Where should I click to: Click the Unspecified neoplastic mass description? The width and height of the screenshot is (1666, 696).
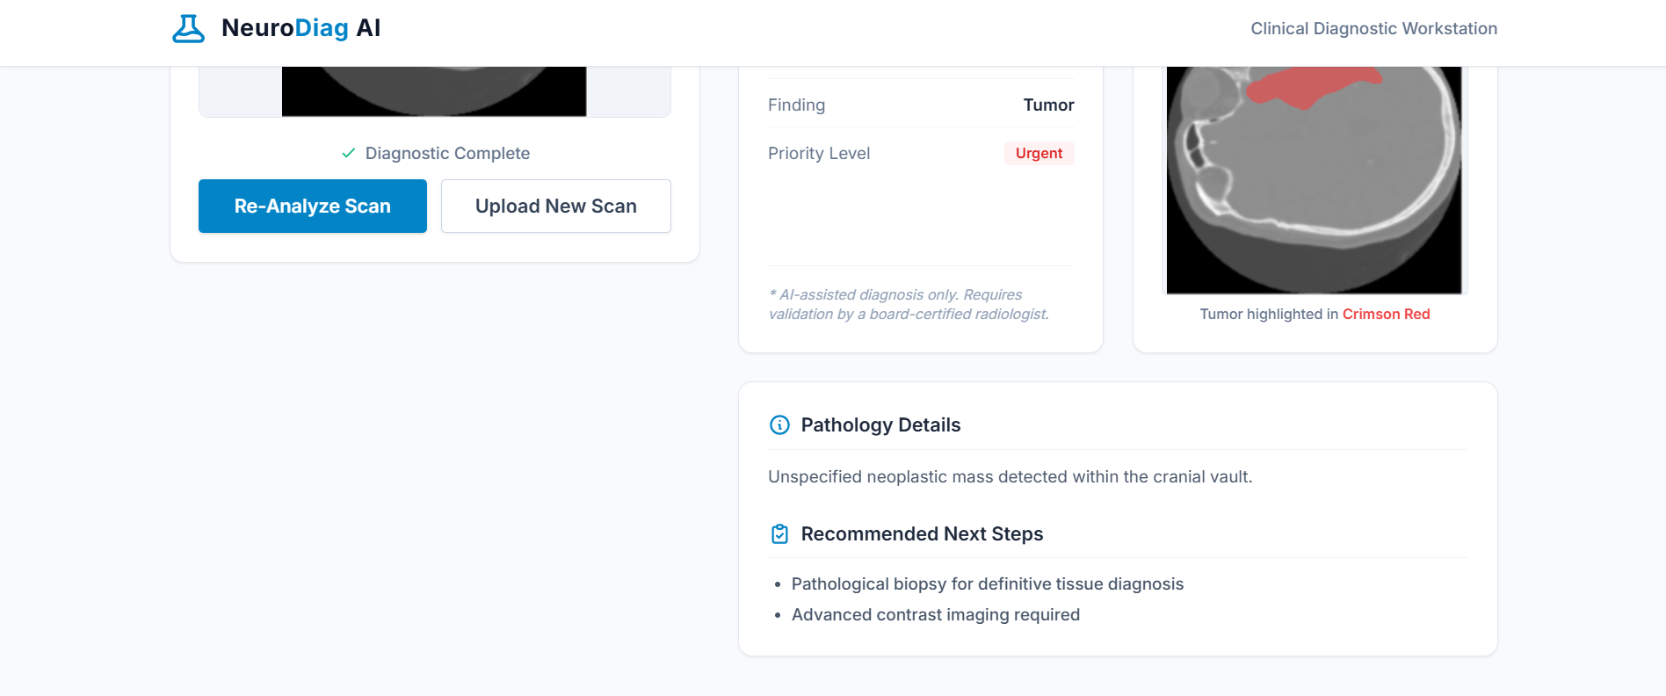[x=1010, y=477]
